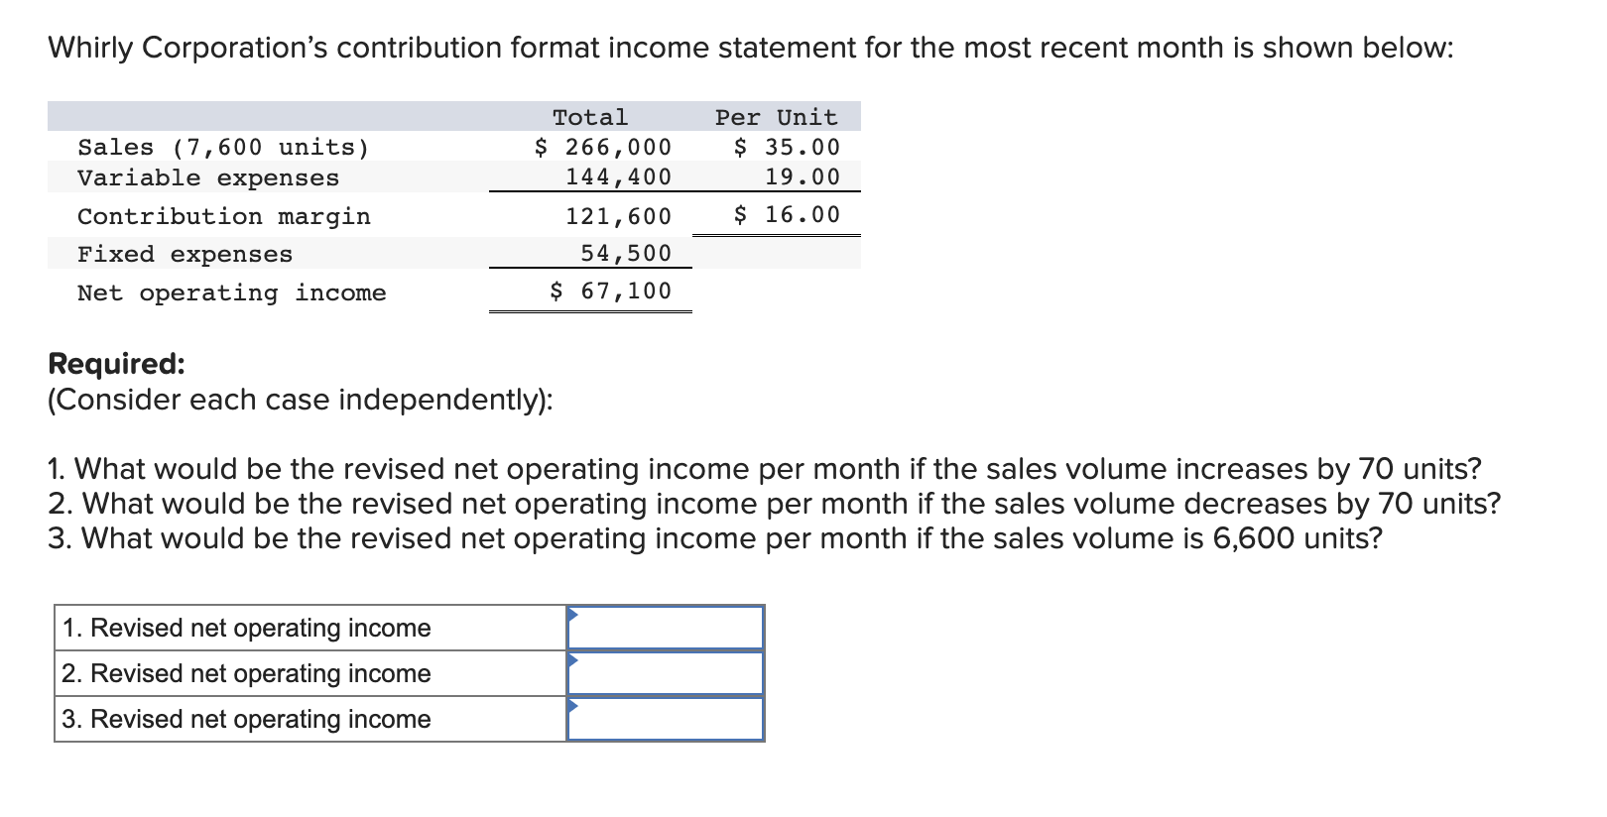
Task: Open the dropdown beside Revised net operating income 1
Action: 575,615
